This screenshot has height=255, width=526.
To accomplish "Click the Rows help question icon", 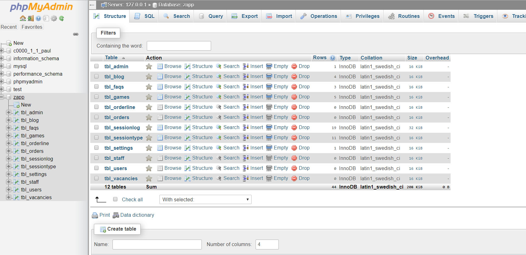I will (333, 58).
